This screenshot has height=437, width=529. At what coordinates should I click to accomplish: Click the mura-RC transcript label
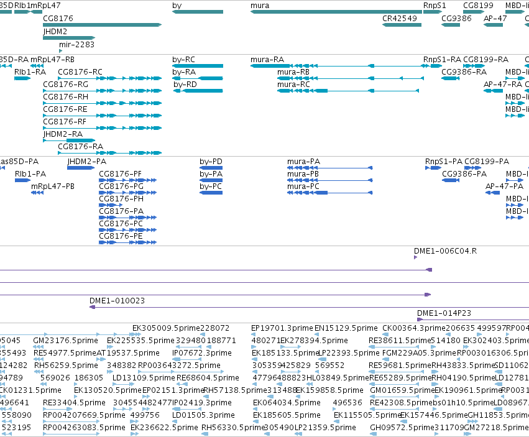[293, 85]
